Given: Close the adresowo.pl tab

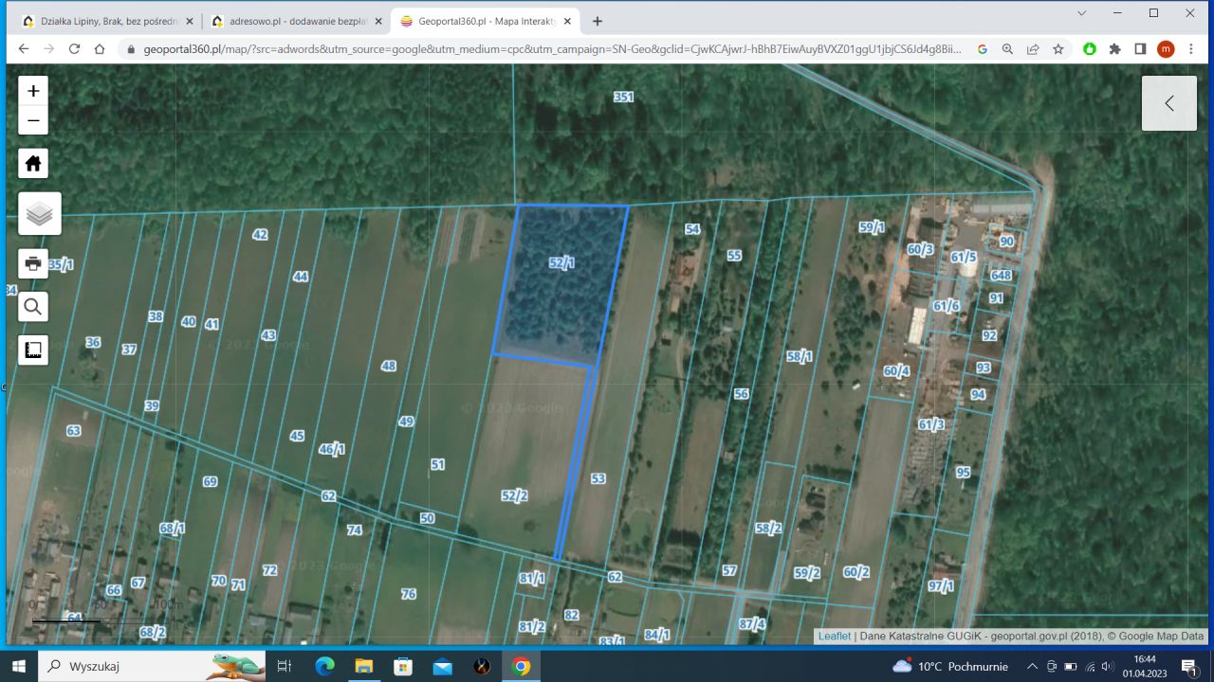Looking at the screenshot, I should click(378, 21).
